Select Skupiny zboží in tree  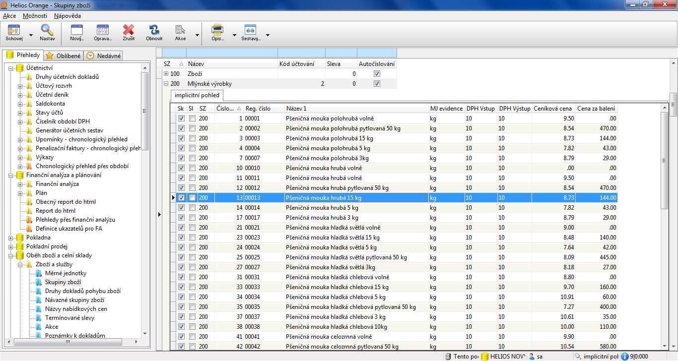(x=63, y=282)
